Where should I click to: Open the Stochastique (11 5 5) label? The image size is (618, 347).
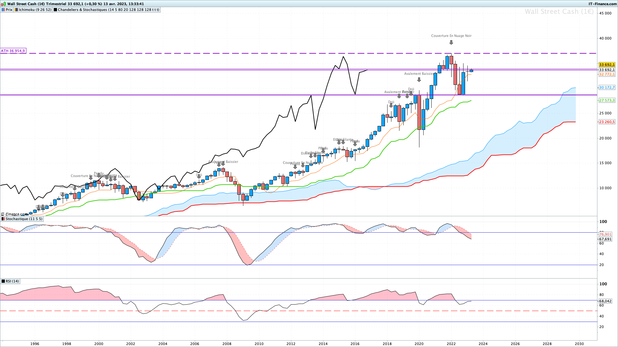point(24,219)
